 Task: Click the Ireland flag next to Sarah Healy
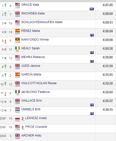coord(17,48)
